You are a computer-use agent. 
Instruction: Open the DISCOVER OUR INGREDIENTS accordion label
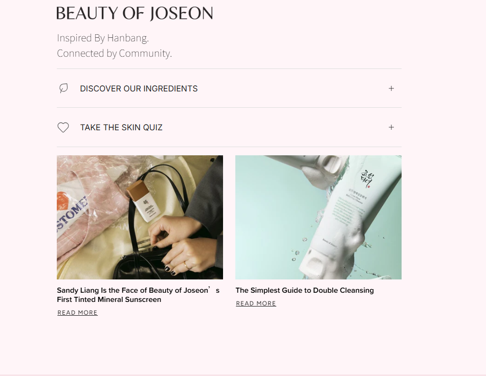point(139,88)
